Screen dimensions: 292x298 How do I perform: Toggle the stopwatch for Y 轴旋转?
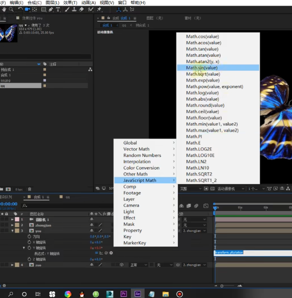coord(29,248)
